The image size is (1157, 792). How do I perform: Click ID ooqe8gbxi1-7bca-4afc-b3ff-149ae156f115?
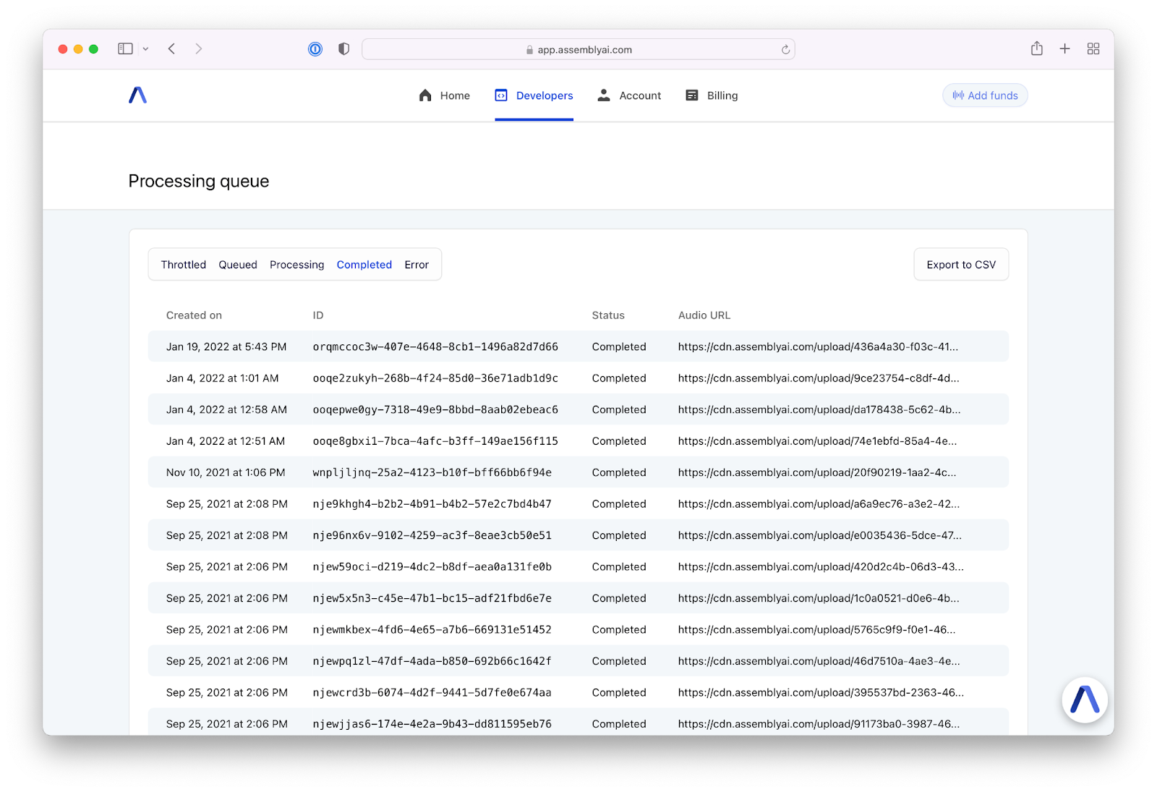435,441
